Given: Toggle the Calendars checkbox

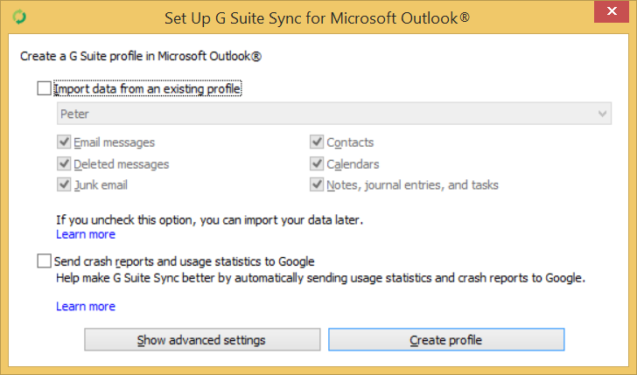Looking at the screenshot, I should pos(317,163).
